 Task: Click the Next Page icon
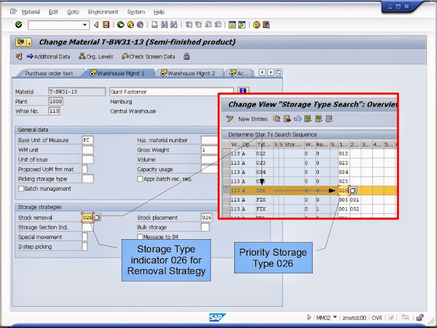208,25
